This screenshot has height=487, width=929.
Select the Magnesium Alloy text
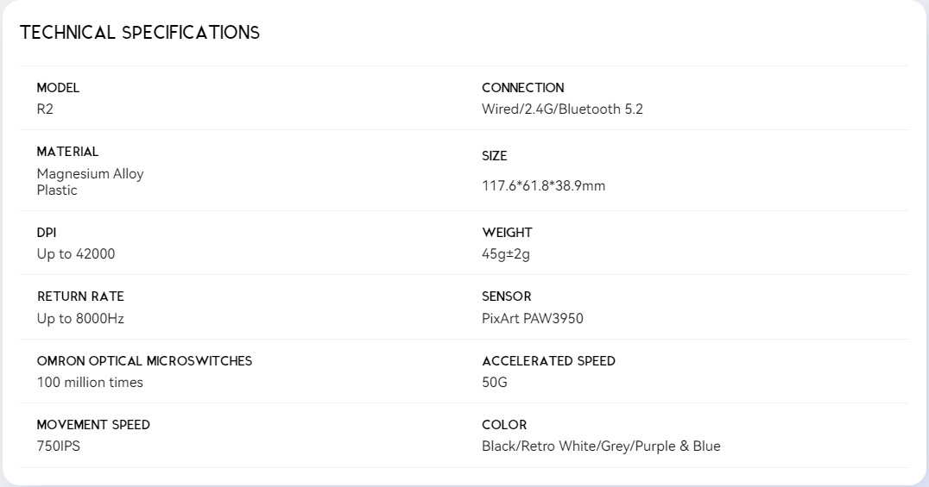[x=90, y=174]
